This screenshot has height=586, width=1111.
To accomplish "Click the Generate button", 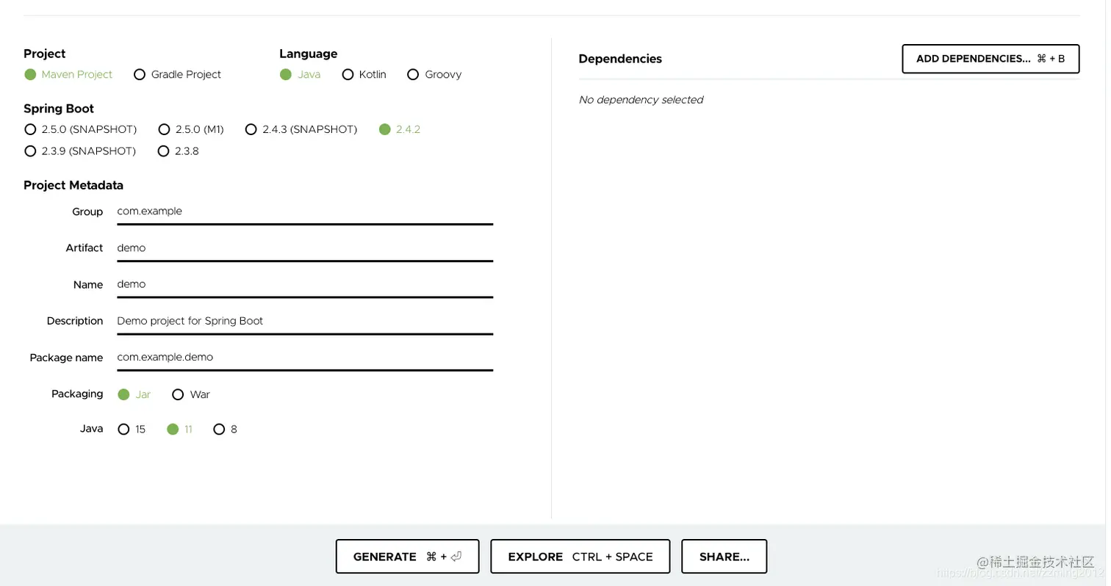I will pos(407,557).
